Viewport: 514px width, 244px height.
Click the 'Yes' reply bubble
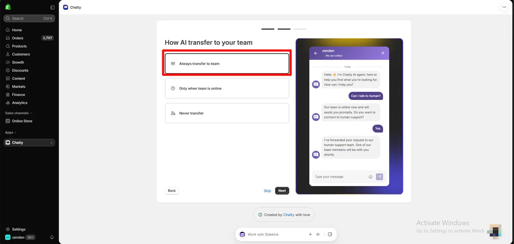(x=378, y=129)
